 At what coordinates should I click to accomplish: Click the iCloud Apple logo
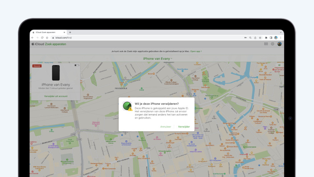pyautogui.click(x=33, y=44)
